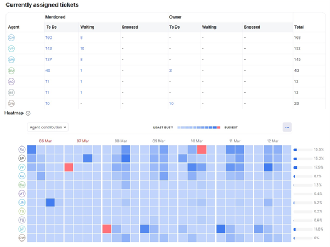Click the BM agent avatar in tickets table
Image resolution: width=330 pixels, height=247 pixels.
[12, 71]
